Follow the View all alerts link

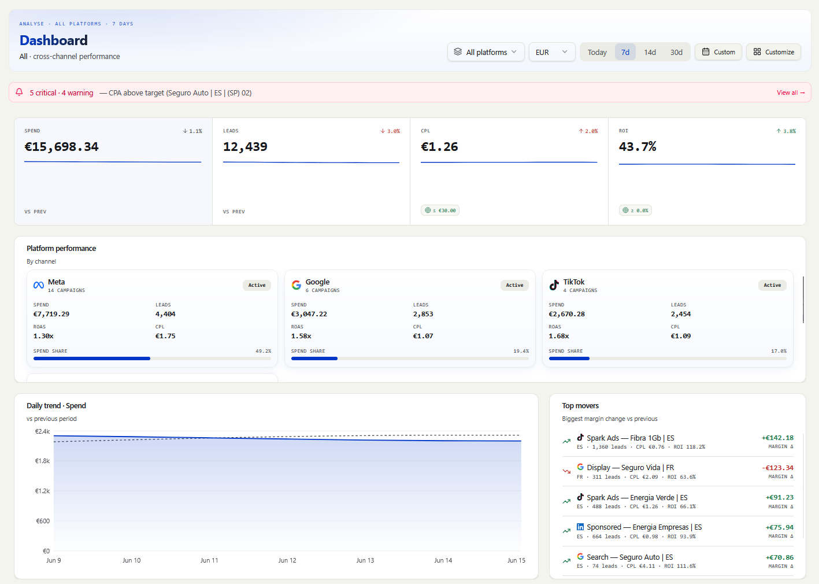pyautogui.click(x=791, y=93)
